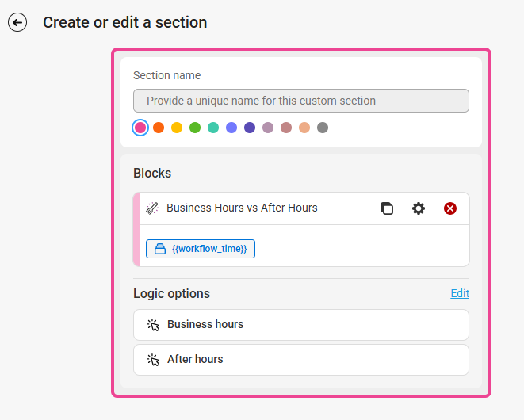The width and height of the screenshot is (524, 420).
Task: Choose the teal color swatch
Action: pyautogui.click(x=213, y=128)
